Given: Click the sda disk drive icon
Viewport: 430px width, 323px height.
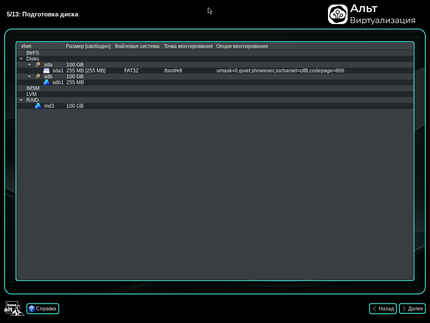Looking at the screenshot, I should click(x=38, y=64).
